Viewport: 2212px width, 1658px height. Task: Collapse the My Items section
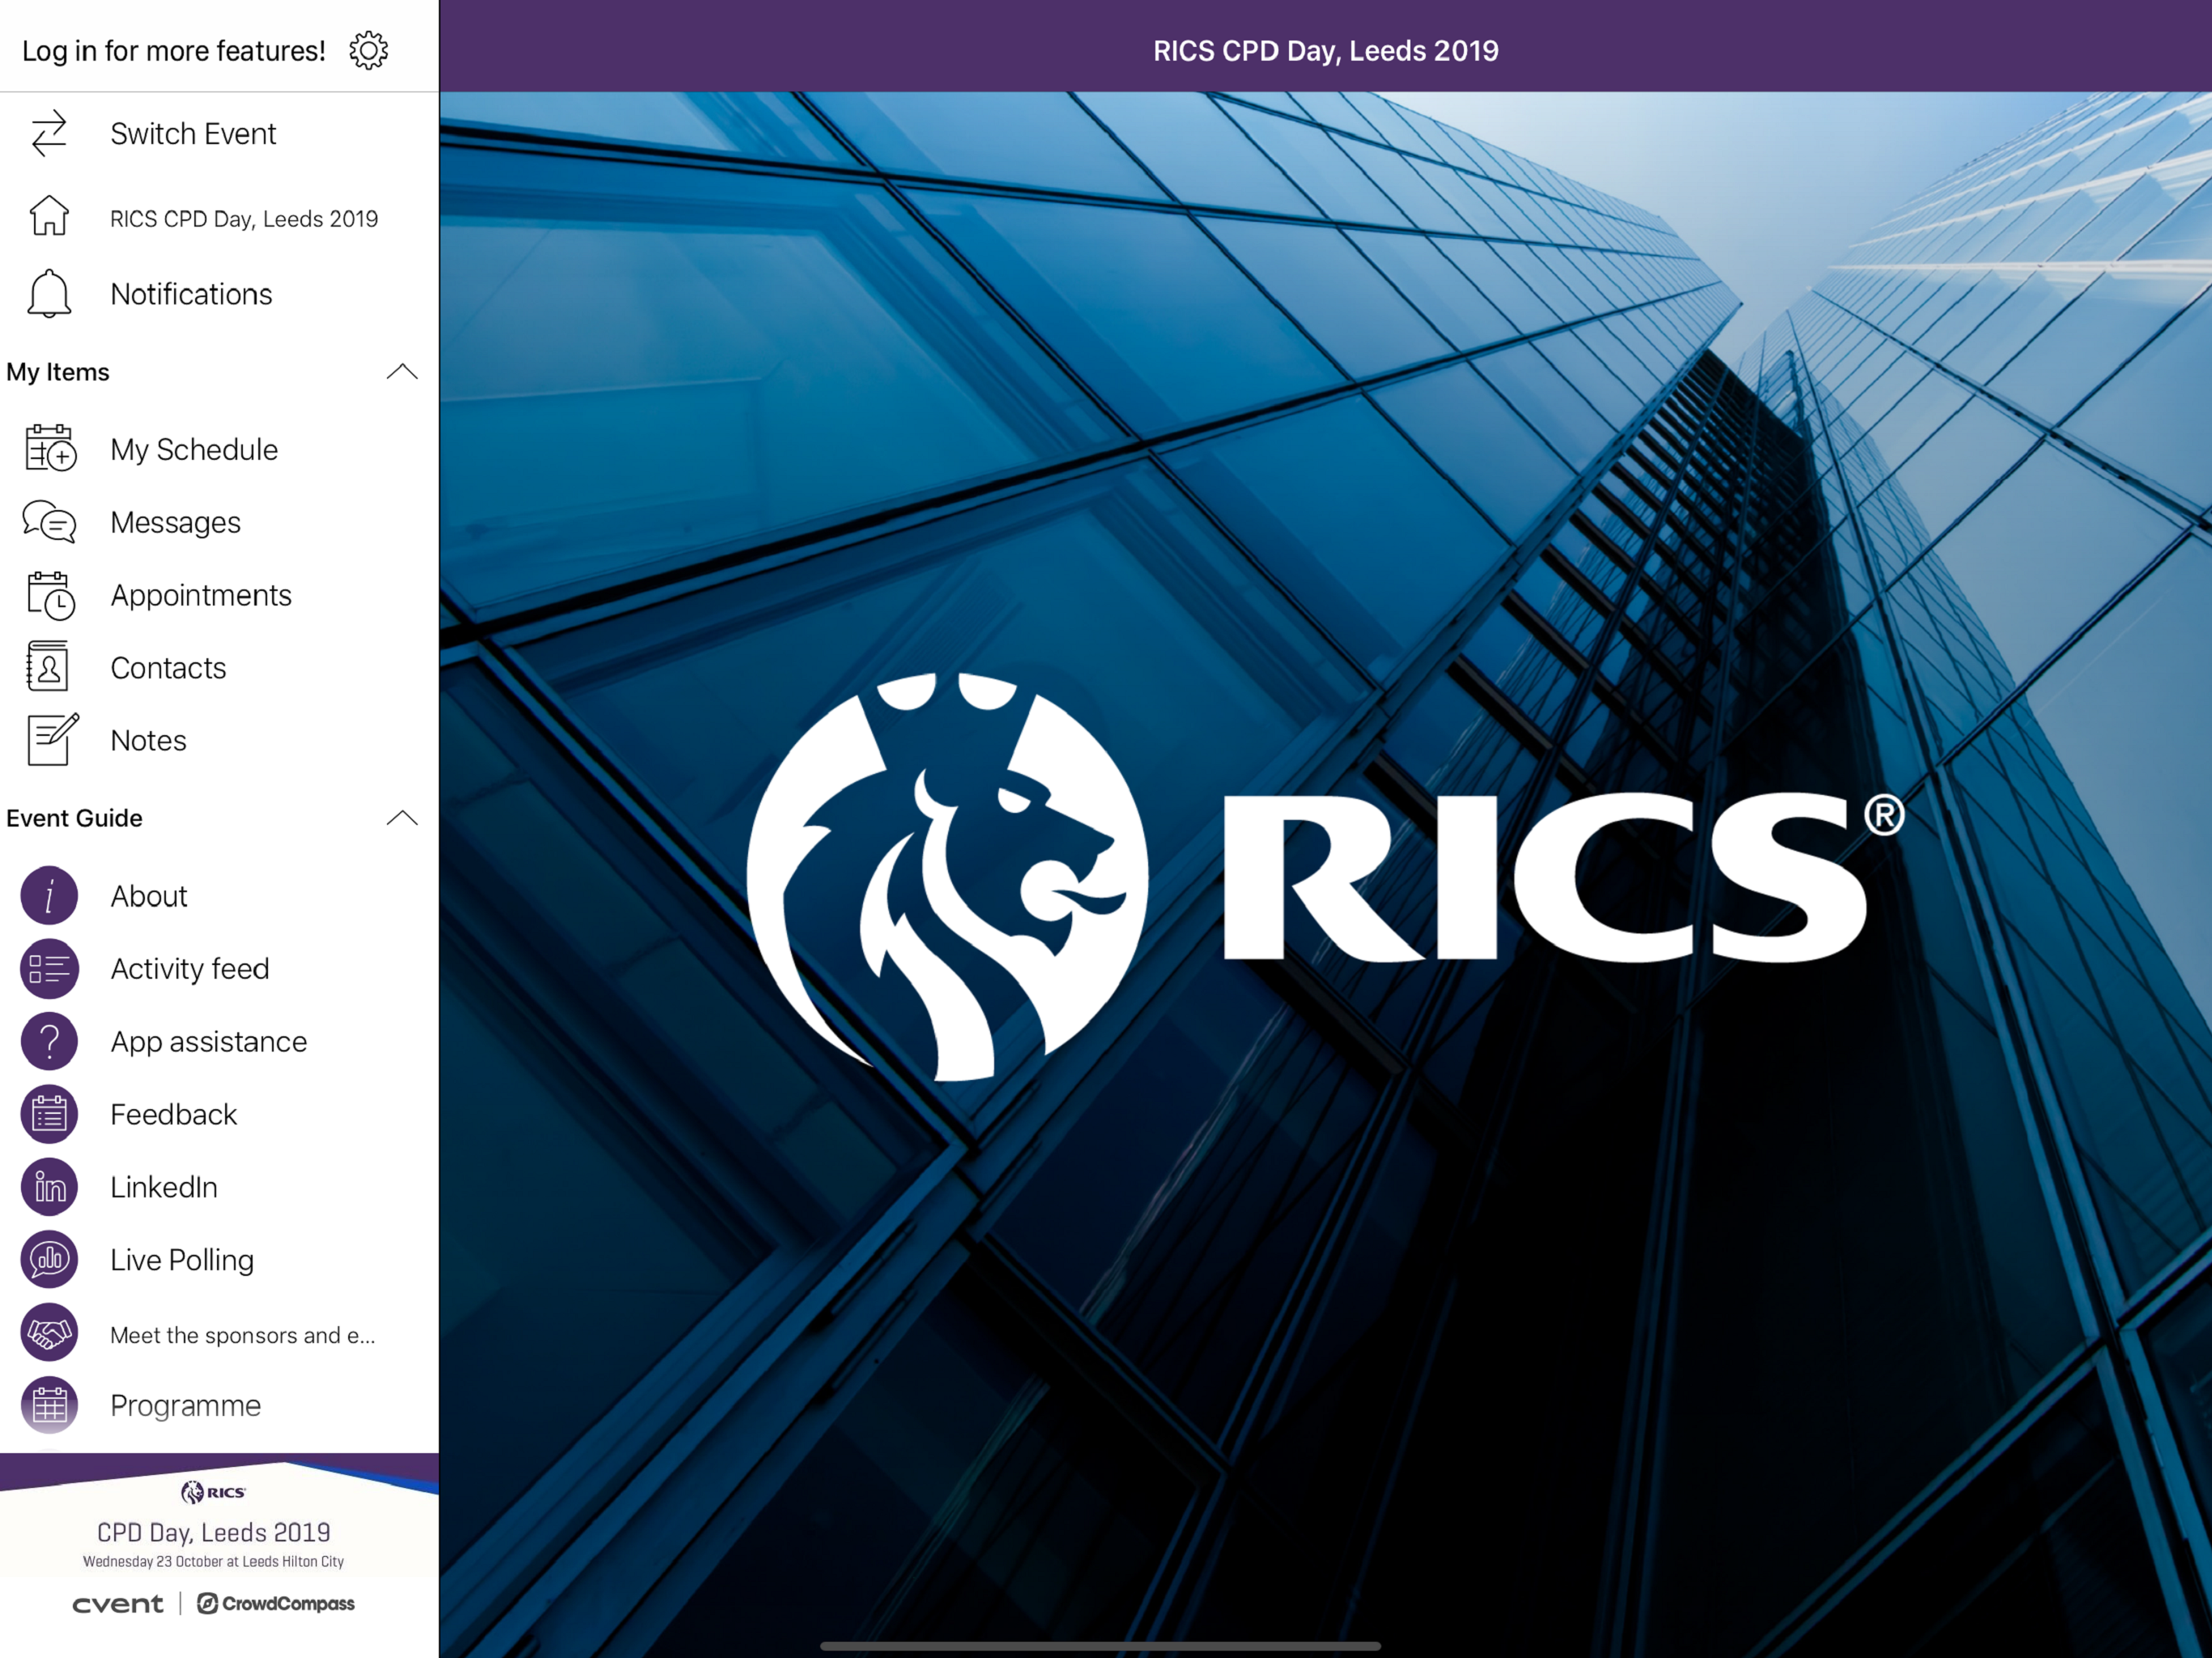(x=402, y=372)
